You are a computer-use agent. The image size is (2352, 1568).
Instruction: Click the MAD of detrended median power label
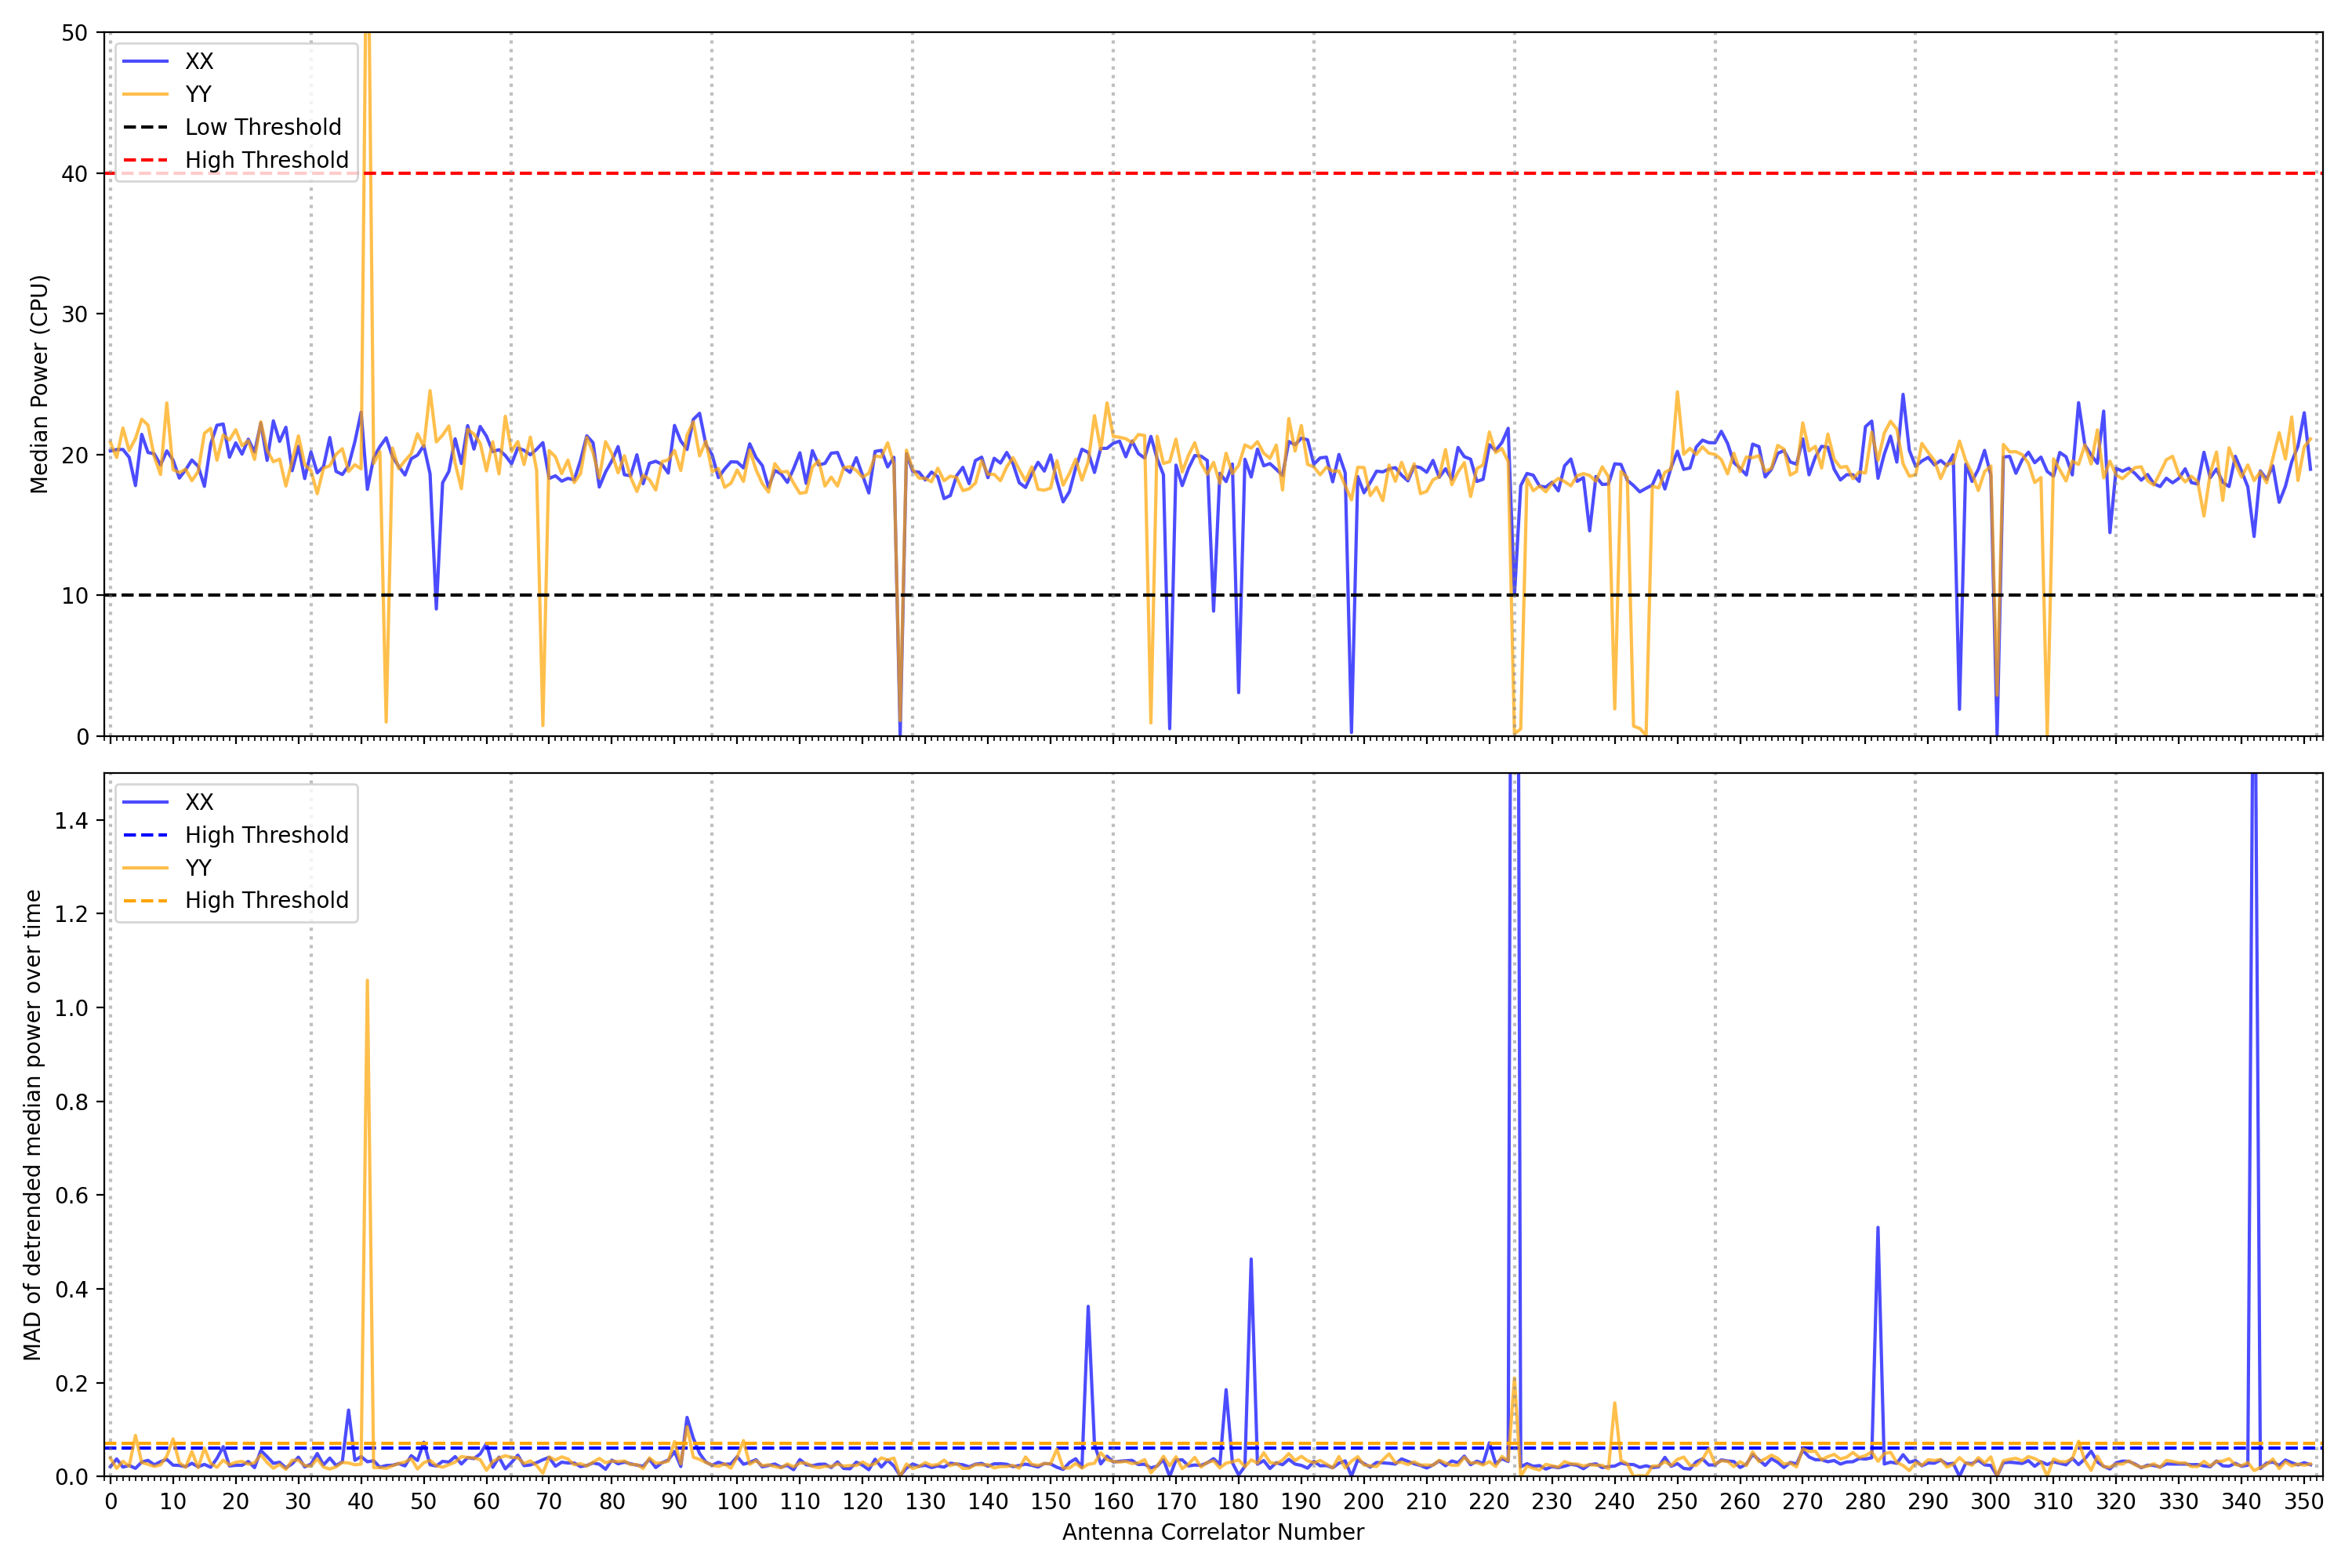(x=33, y=1124)
